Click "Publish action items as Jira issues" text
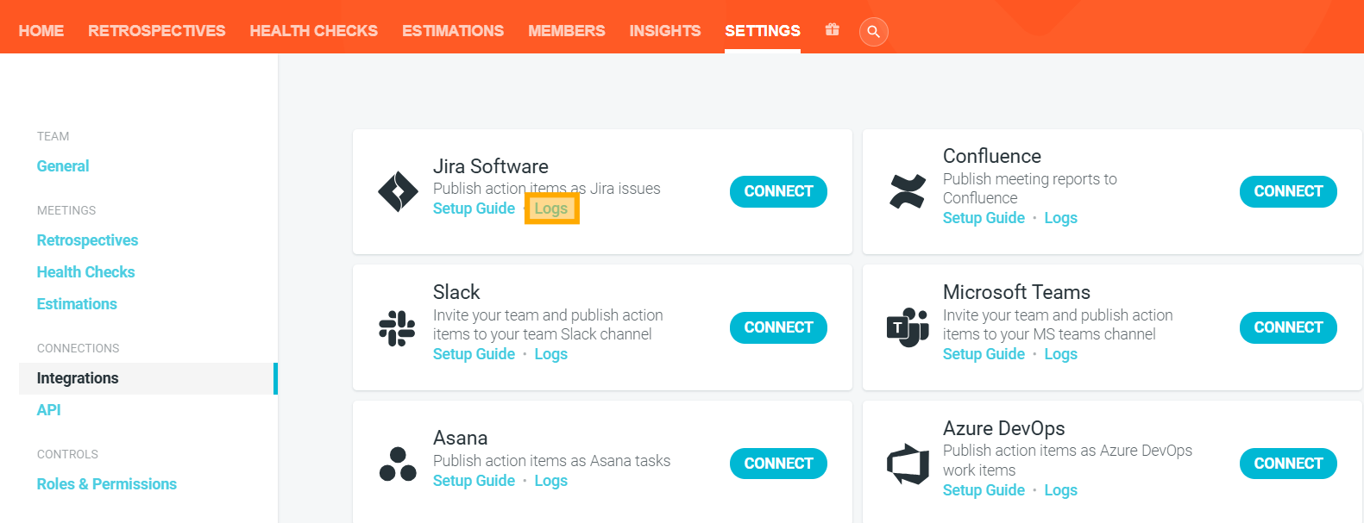This screenshot has width=1364, height=523. point(547,189)
